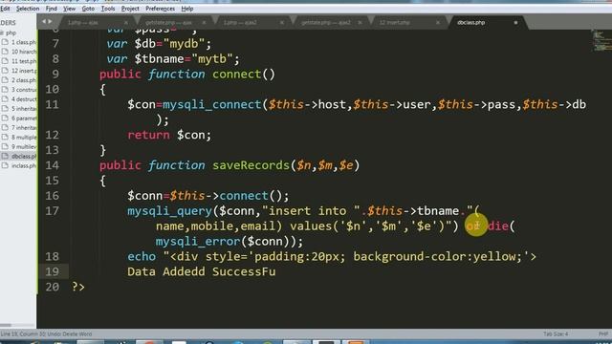
Task: Click the unsaved dot on dbclass.php tab
Action: [515, 23]
